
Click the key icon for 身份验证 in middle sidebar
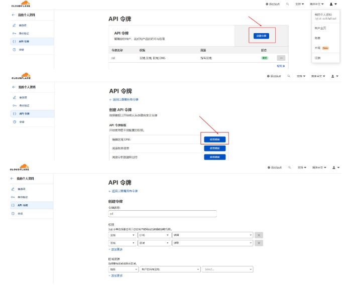coord(14,105)
